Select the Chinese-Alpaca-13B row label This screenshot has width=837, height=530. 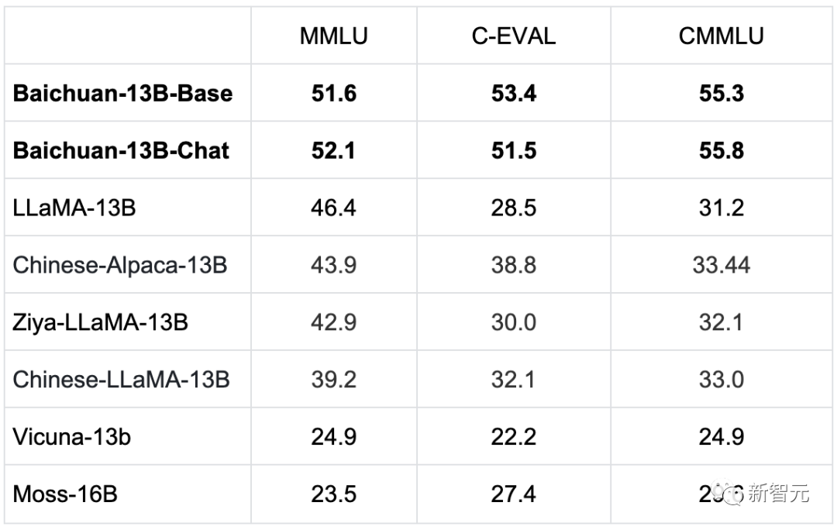click(x=120, y=264)
